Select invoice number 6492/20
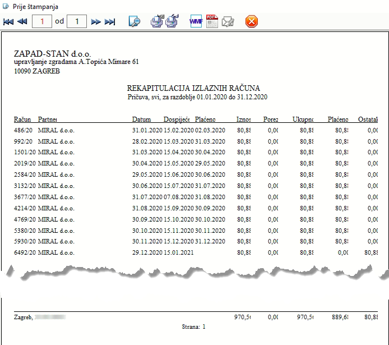This screenshot has height=345, width=389. coord(25,252)
